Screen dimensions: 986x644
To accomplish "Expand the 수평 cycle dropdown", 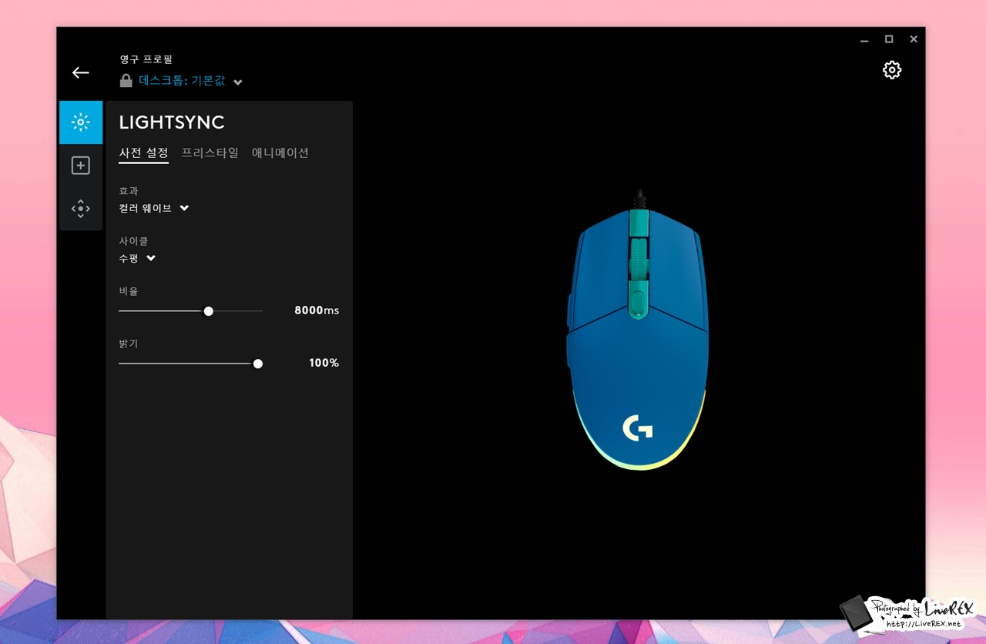I will [x=137, y=258].
